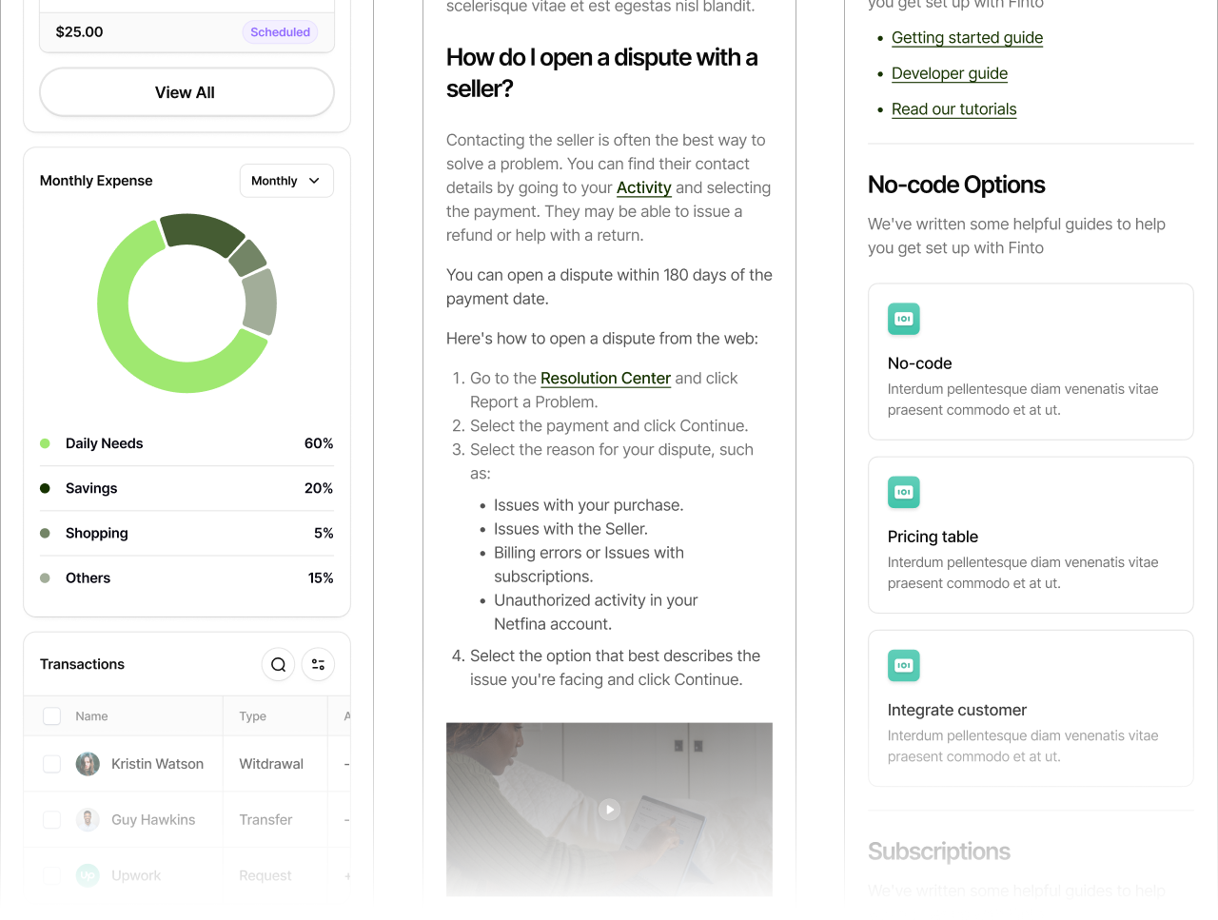Screen dimensions: 1218x920
Task: Open the Resolution Center link
Action: (x=605, y=378)
